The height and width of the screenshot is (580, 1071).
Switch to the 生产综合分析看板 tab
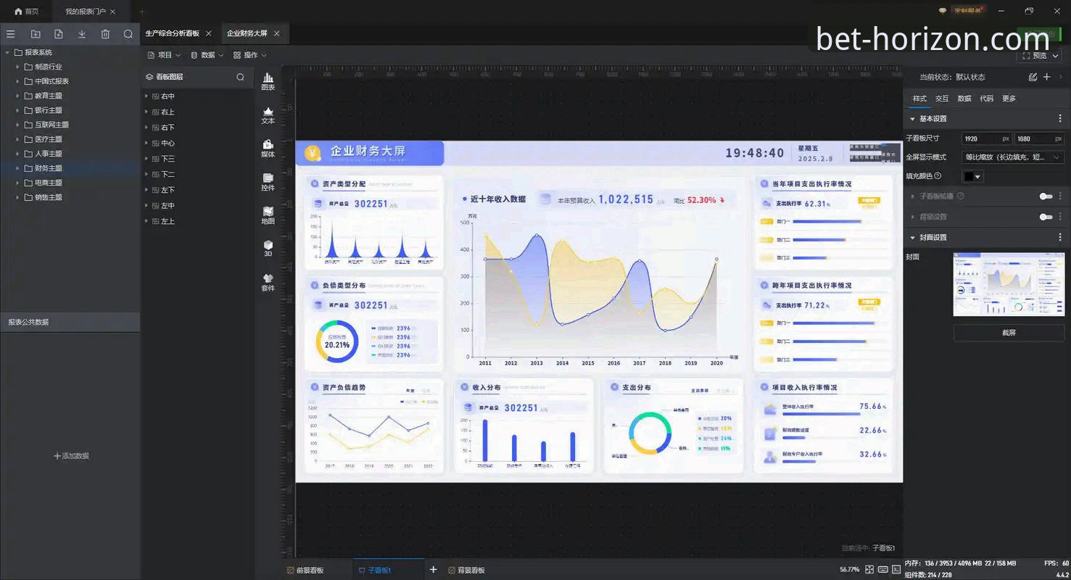(172, 33)
